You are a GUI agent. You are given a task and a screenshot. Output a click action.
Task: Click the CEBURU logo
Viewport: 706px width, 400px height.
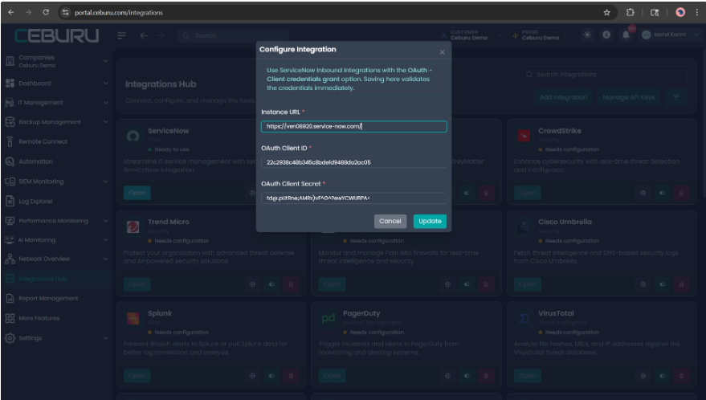coord(57,35)
